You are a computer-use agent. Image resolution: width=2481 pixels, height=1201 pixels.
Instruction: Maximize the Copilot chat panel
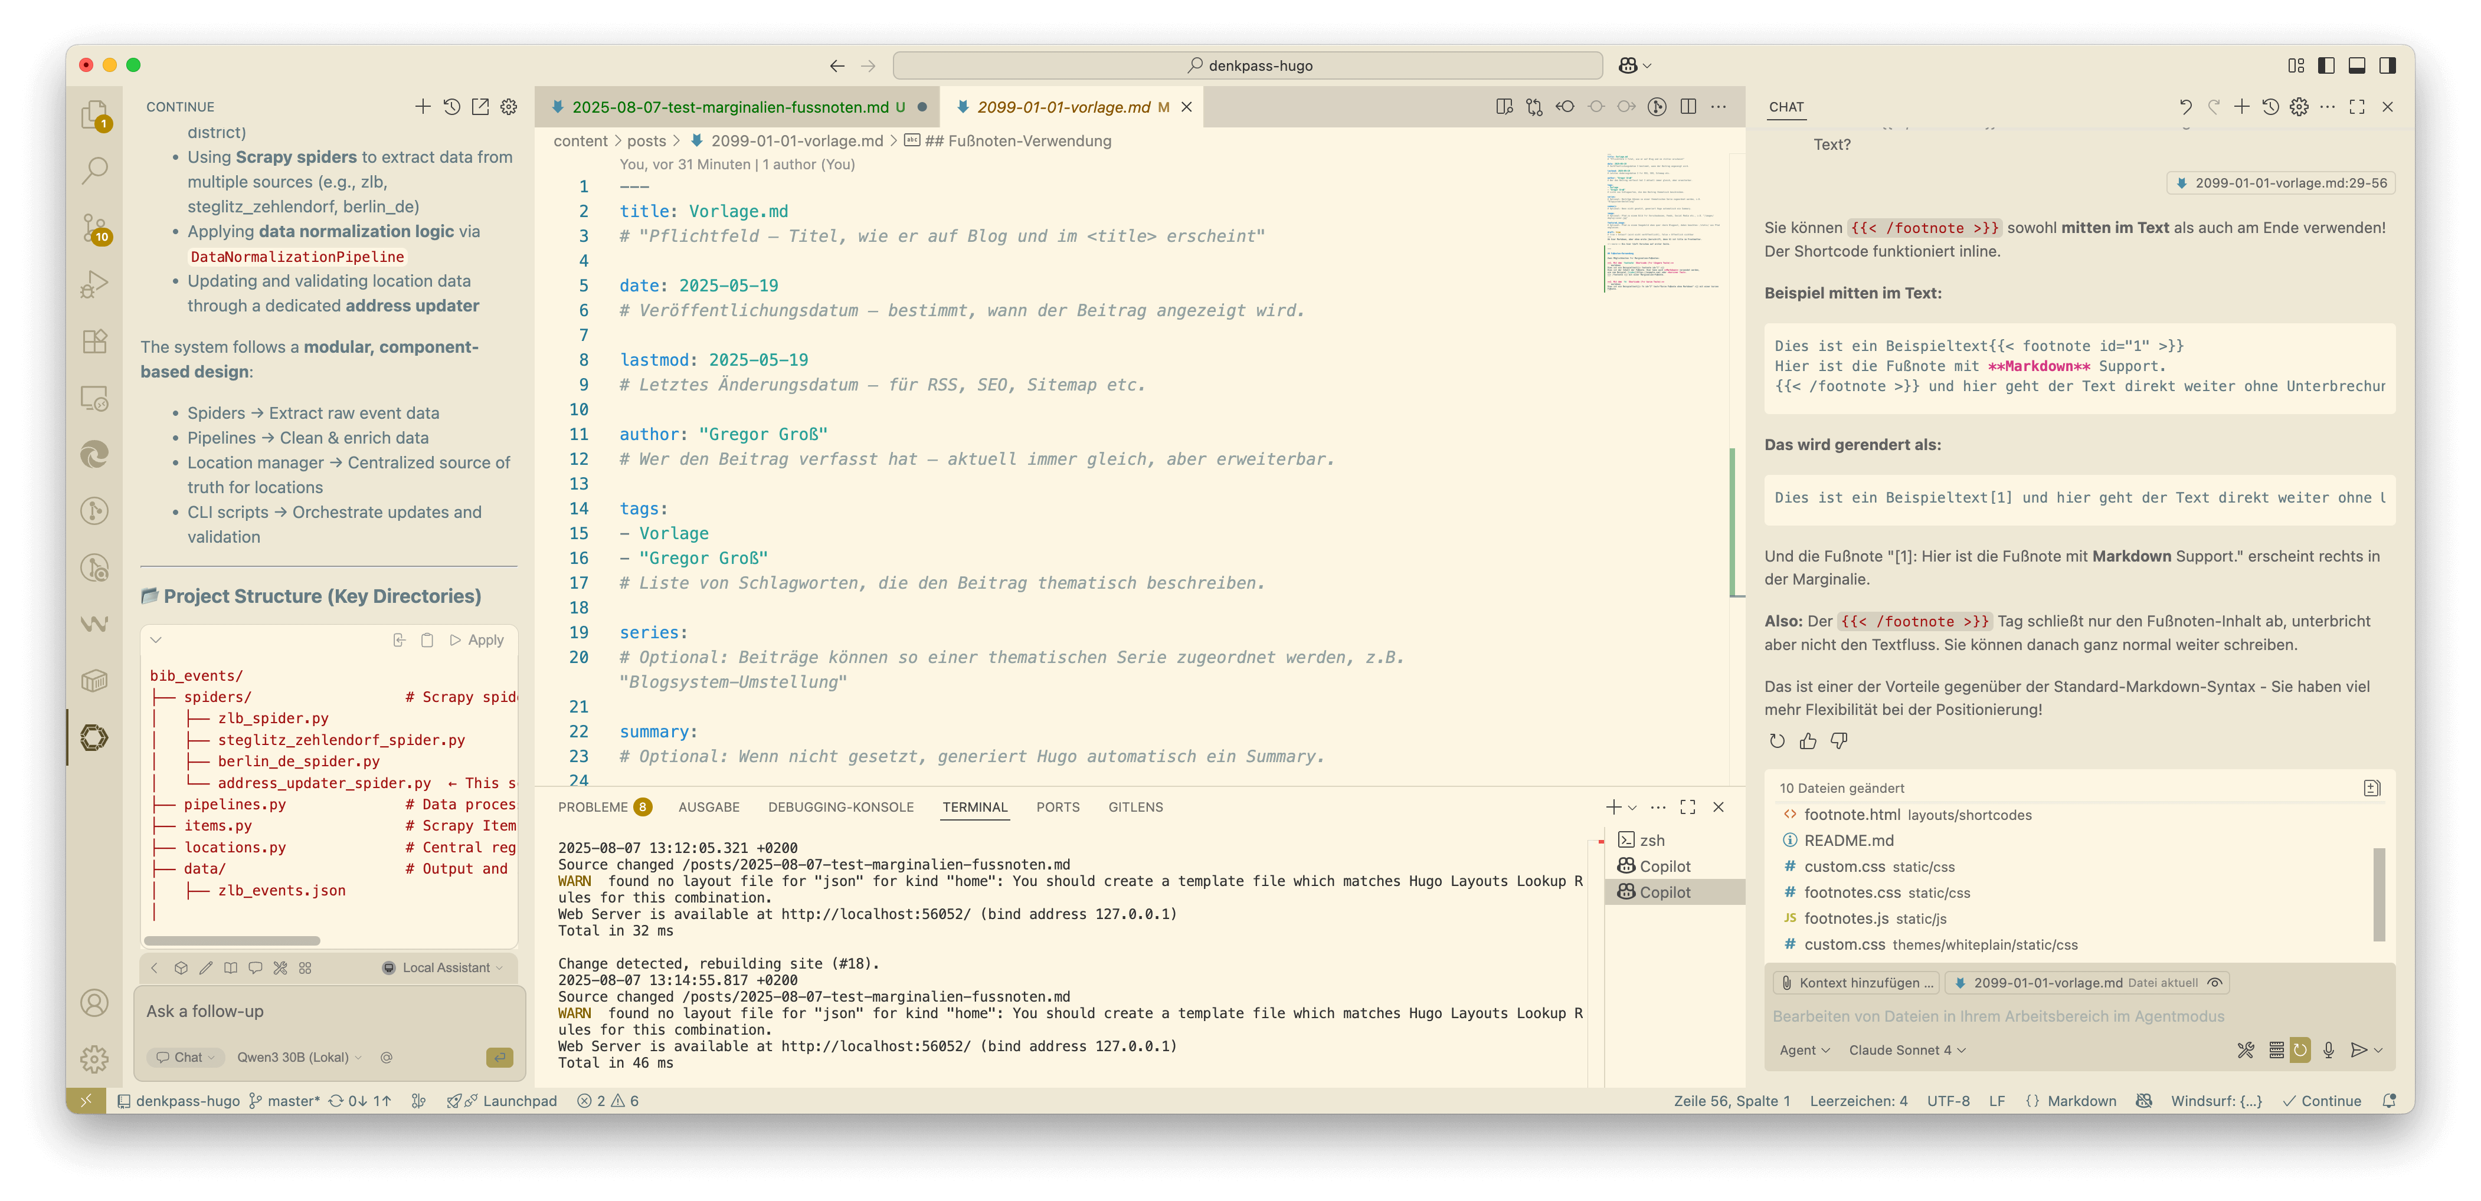click(2356, 107)
